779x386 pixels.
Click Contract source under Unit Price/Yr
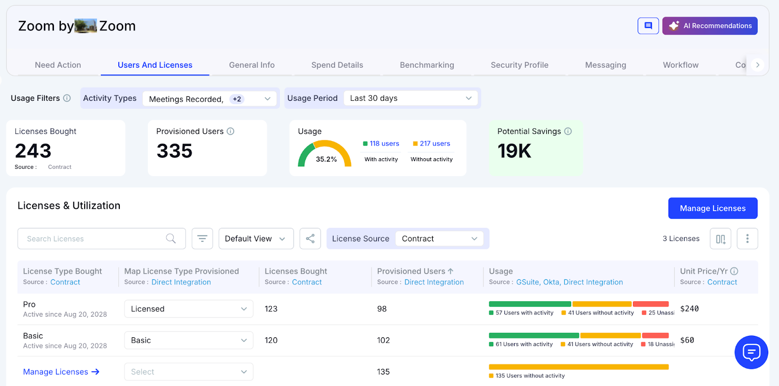(x=722, y=282)
